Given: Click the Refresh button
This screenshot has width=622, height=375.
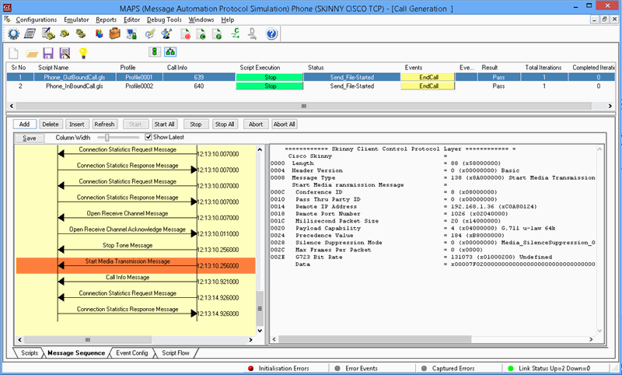Looking at the screenshot, I should tap(104, 124).
